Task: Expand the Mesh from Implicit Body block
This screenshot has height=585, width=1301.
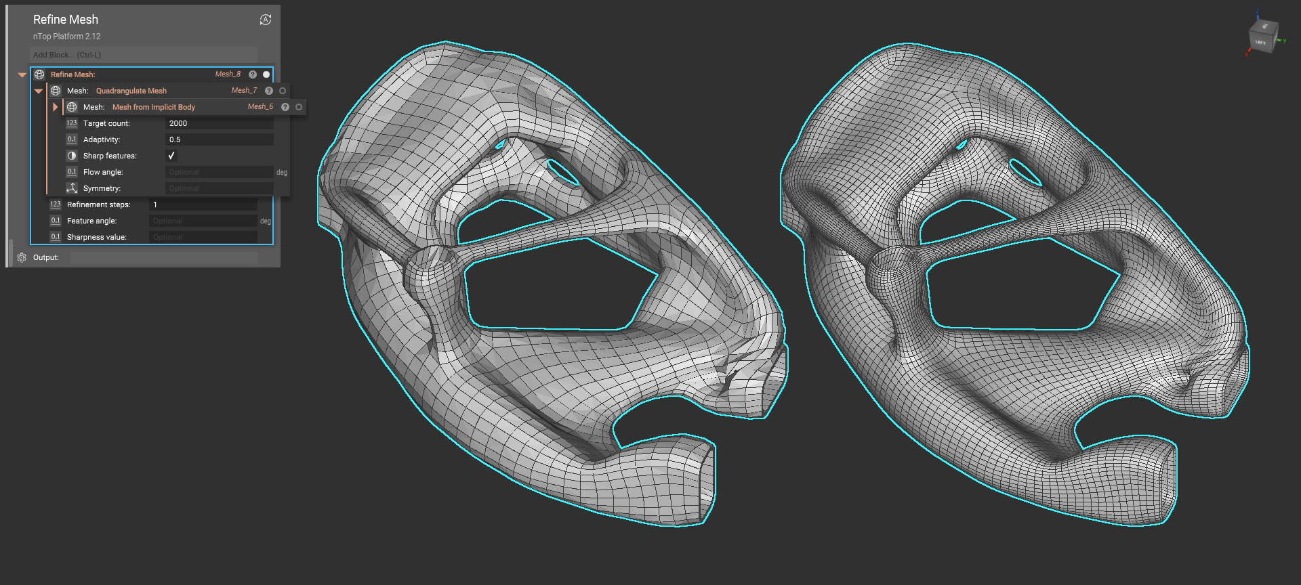Action: (55, 107)
